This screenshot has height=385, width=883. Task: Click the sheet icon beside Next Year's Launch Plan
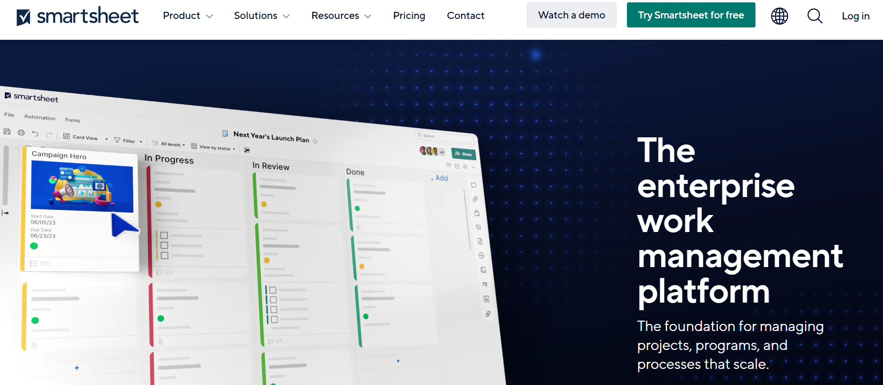(x=225, y=134)
